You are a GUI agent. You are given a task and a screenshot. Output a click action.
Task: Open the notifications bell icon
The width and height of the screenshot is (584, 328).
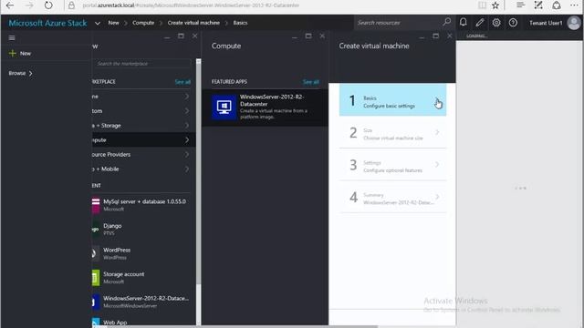(463, 22)
